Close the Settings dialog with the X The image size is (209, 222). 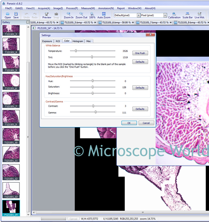[x=150, y=35]
